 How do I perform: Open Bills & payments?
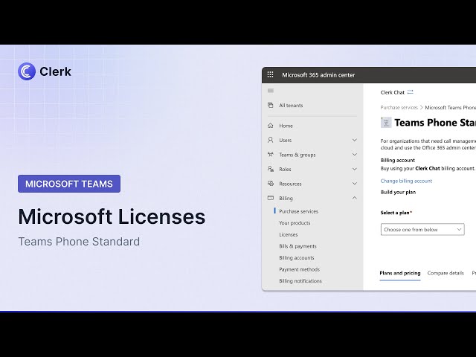(x=297, y=246)
